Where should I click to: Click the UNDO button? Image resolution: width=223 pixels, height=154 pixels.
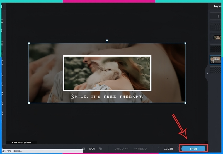122,149
